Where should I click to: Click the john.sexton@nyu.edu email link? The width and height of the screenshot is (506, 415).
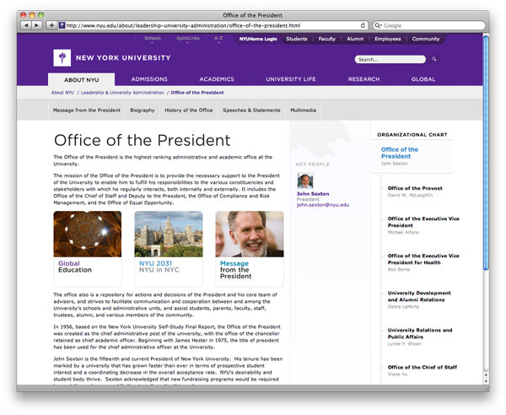tap(322, 205)
